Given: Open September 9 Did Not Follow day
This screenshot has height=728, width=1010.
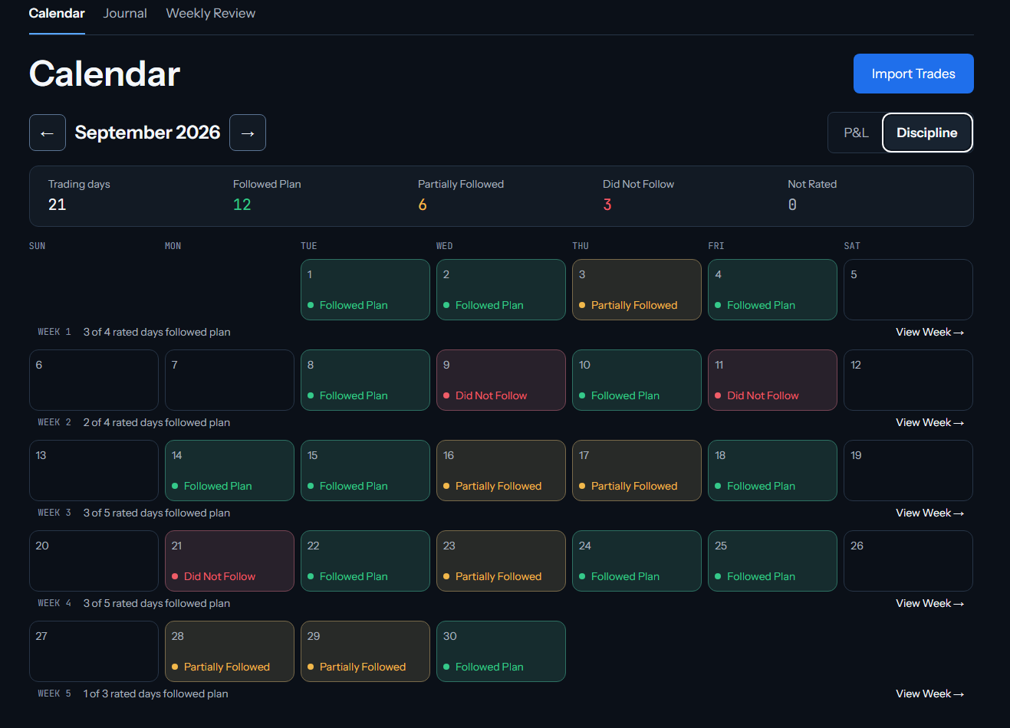Looking at the screenshot, I should (x=501, y=380).
